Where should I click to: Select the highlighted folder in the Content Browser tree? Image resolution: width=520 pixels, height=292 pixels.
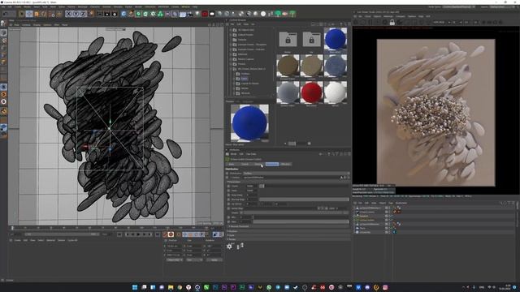244,79
